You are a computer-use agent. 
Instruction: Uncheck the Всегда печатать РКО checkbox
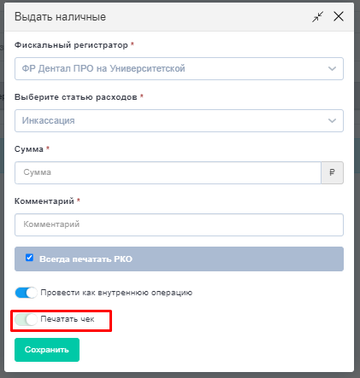(x=29, y=258)
